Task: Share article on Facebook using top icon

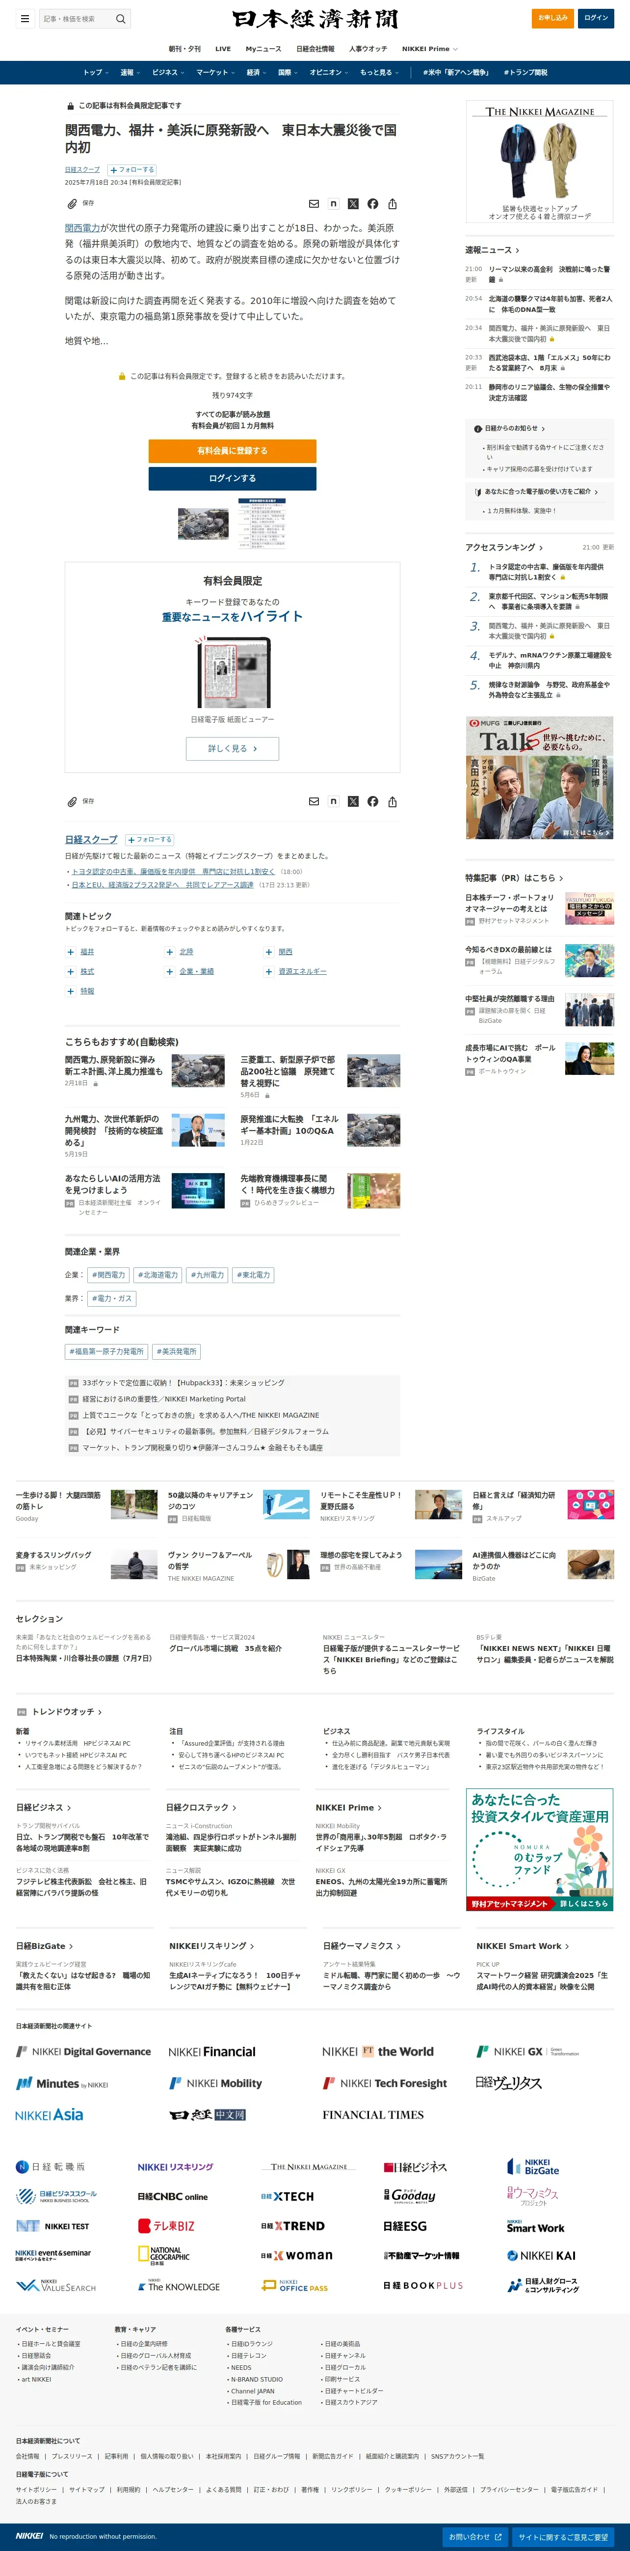Action: (x=373, y=204)
